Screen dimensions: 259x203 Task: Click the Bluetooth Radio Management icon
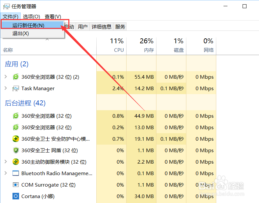(x=16, y=173)
